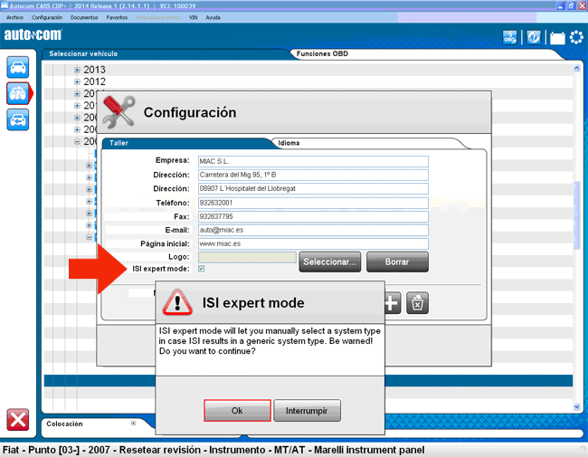
Task: Click the first Dirección field Carretera del Mig
Action: [313, 175]
